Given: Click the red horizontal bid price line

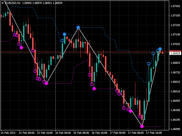Looking at the screenshot, I should point(85,52).
